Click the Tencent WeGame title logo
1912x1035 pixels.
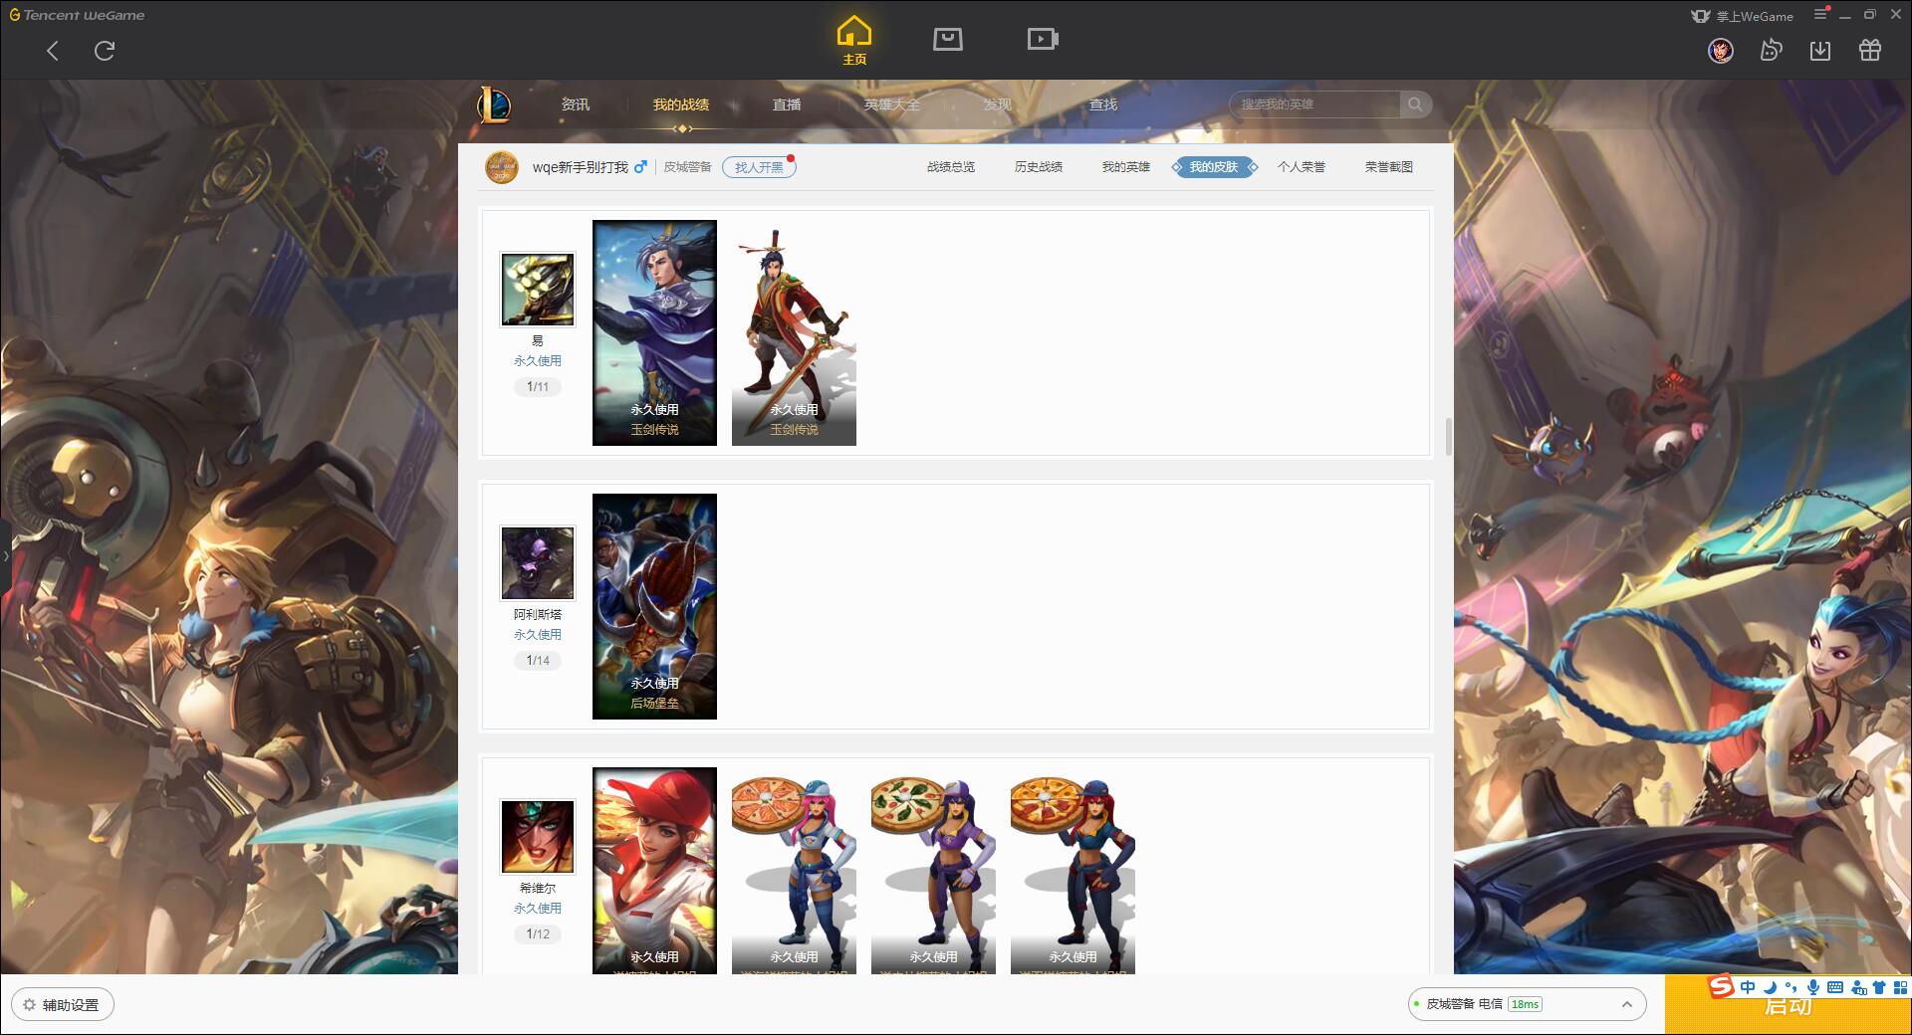[x=77, y=15]
